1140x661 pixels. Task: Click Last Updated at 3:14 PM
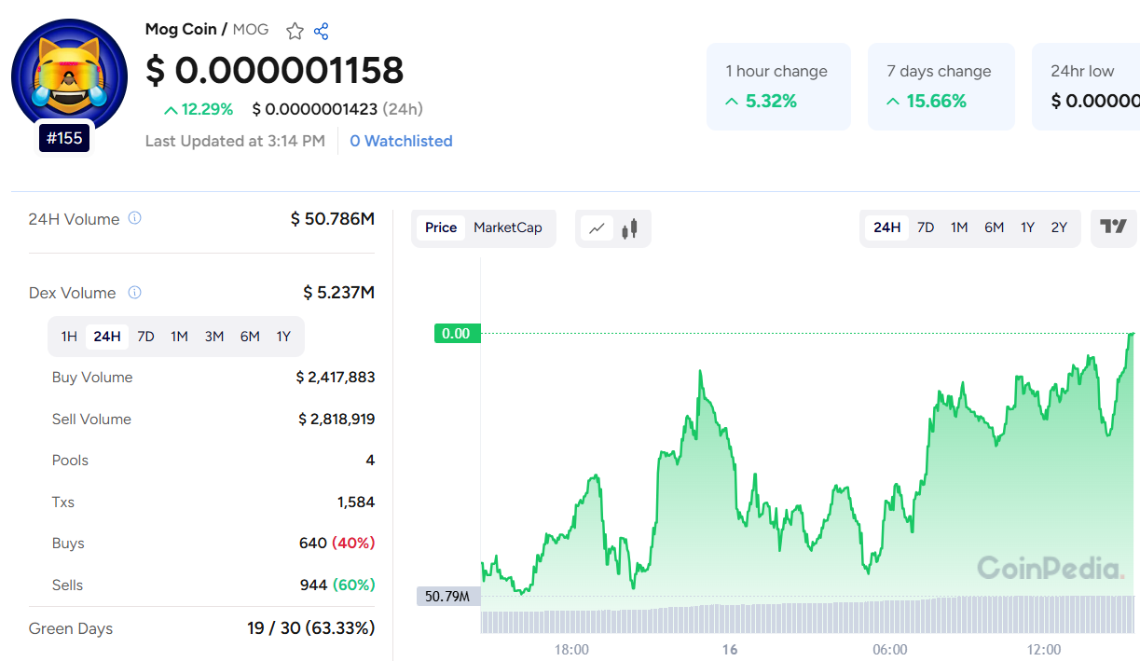235,142
